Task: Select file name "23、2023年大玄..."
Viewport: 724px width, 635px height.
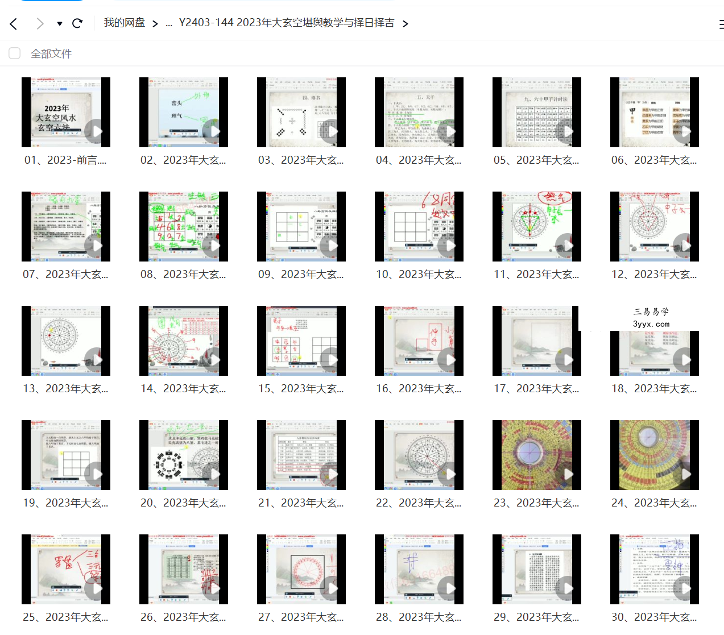Action: pos(536,503)
